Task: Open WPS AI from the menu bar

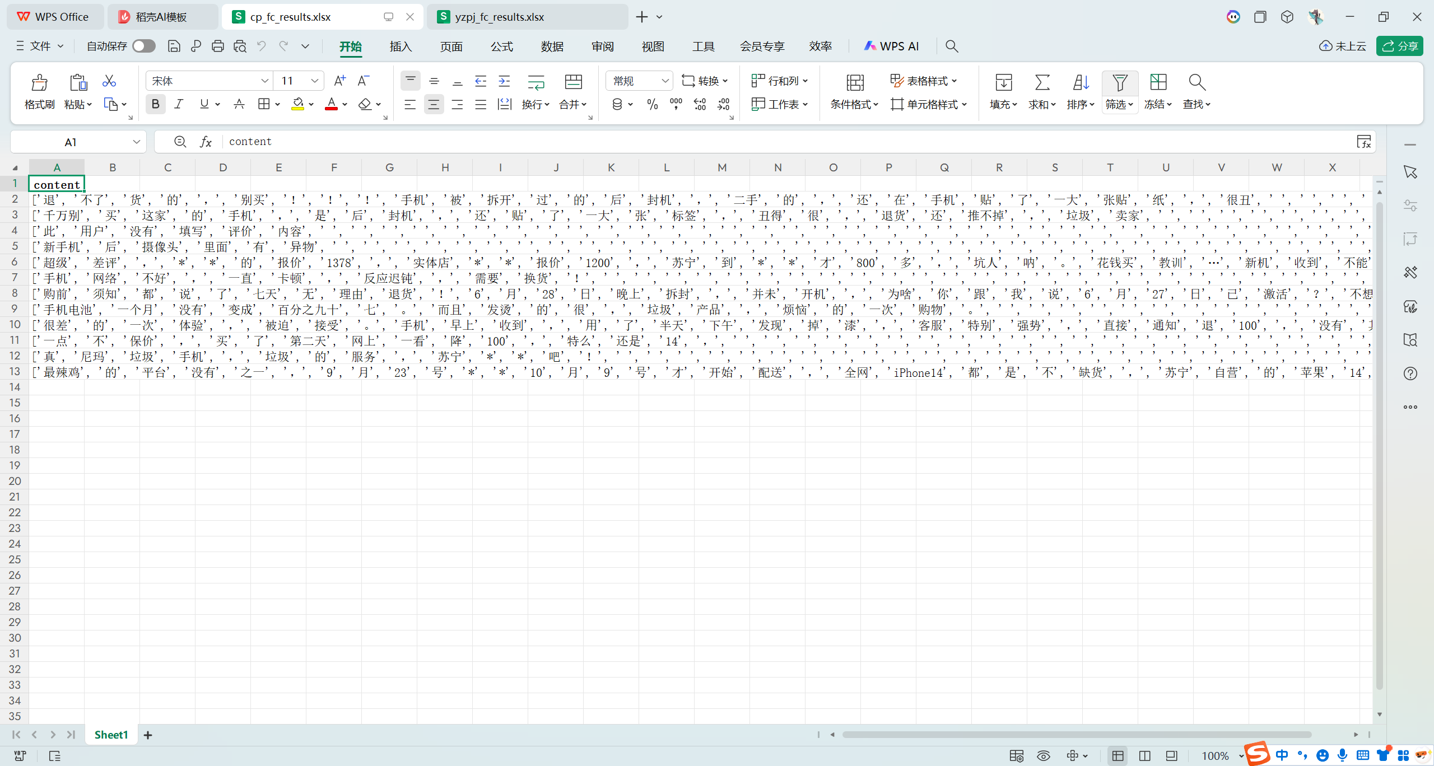Action: tap(891, 46)
